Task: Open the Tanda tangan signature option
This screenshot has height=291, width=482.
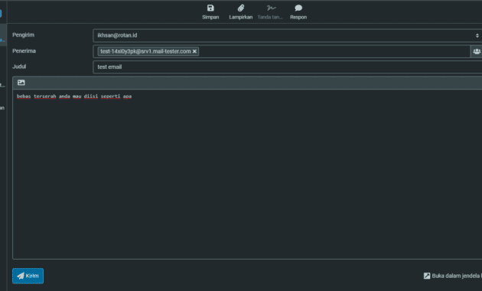Action: pyautogui.click(x=270, y=12)
